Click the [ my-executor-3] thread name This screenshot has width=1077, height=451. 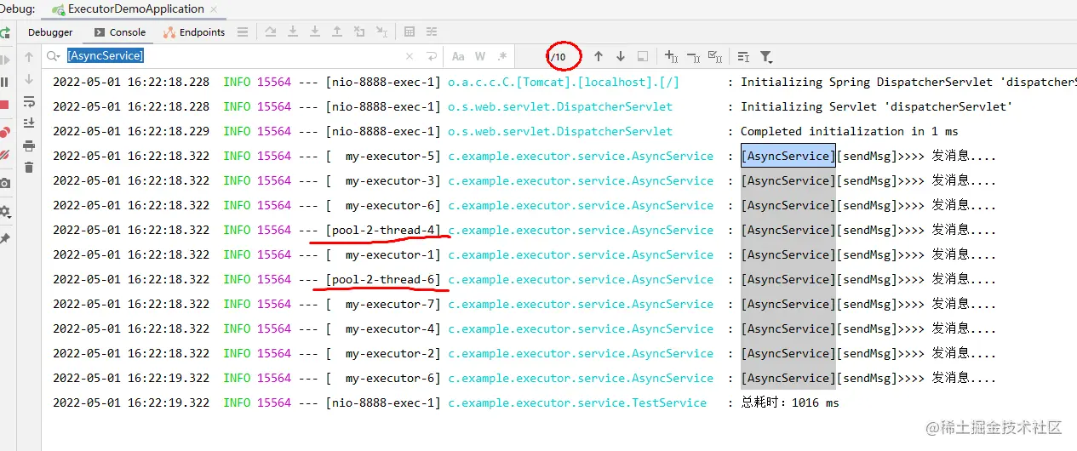click(384, 180)
